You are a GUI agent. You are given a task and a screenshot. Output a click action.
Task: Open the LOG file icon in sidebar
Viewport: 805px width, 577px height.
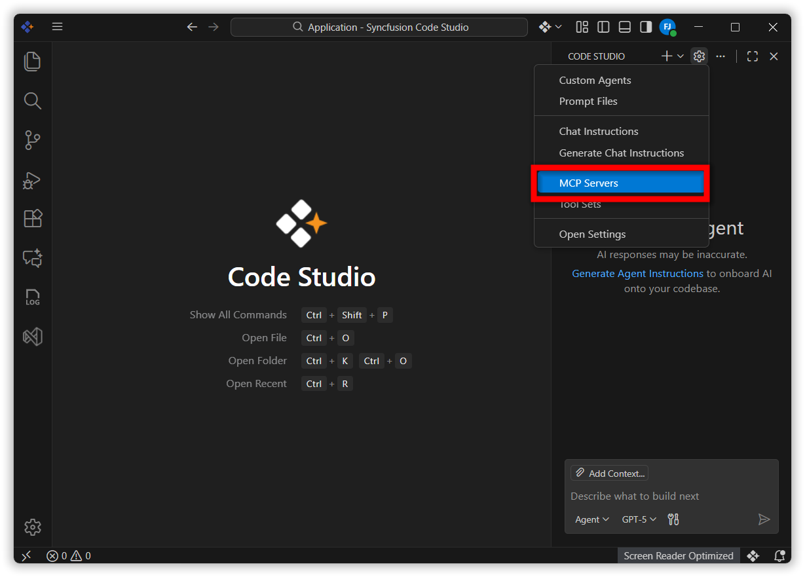tap(32, 297)
